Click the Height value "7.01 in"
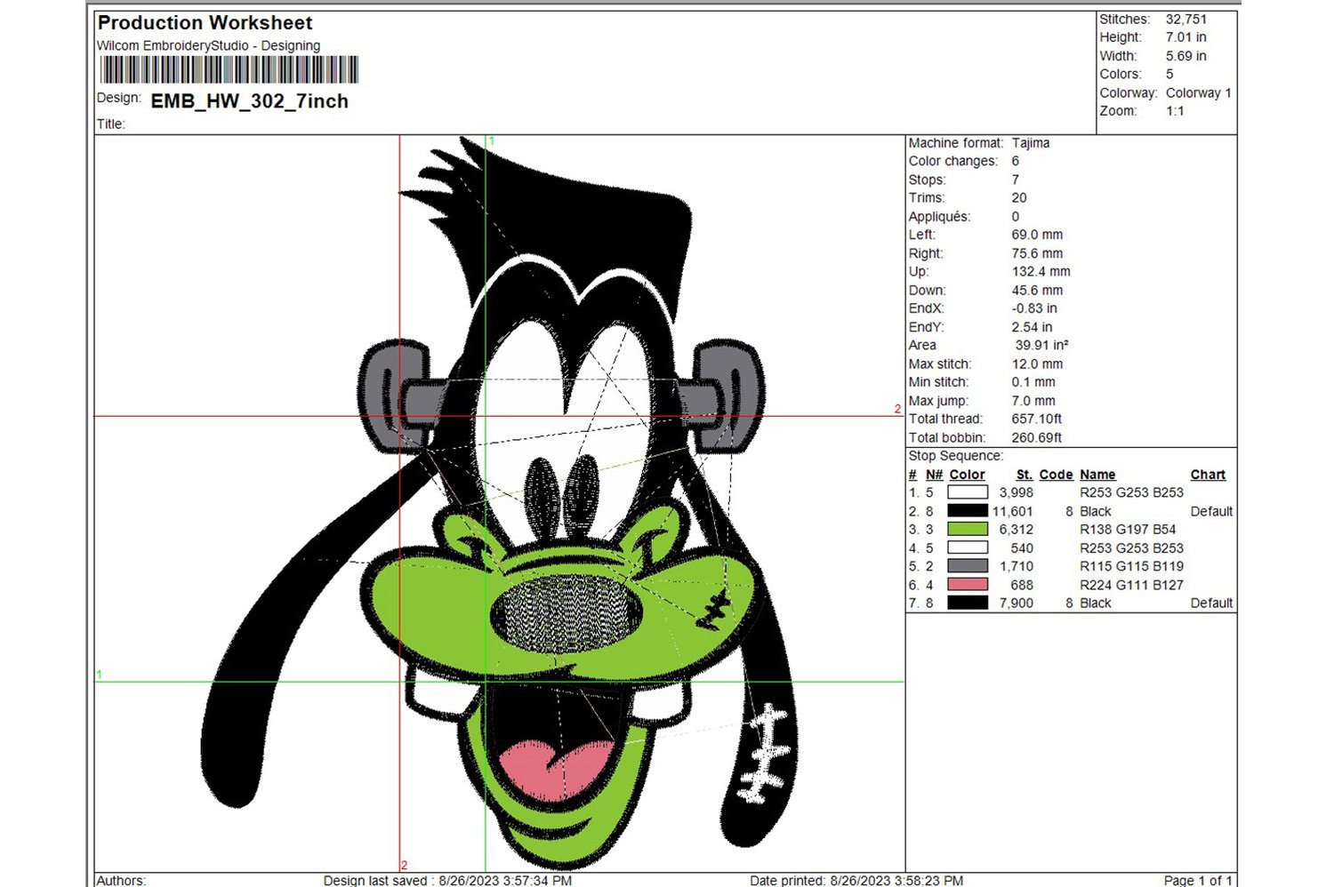Screen dimensions: 1334x887 pyautogui.click(x=1186, y=37)
